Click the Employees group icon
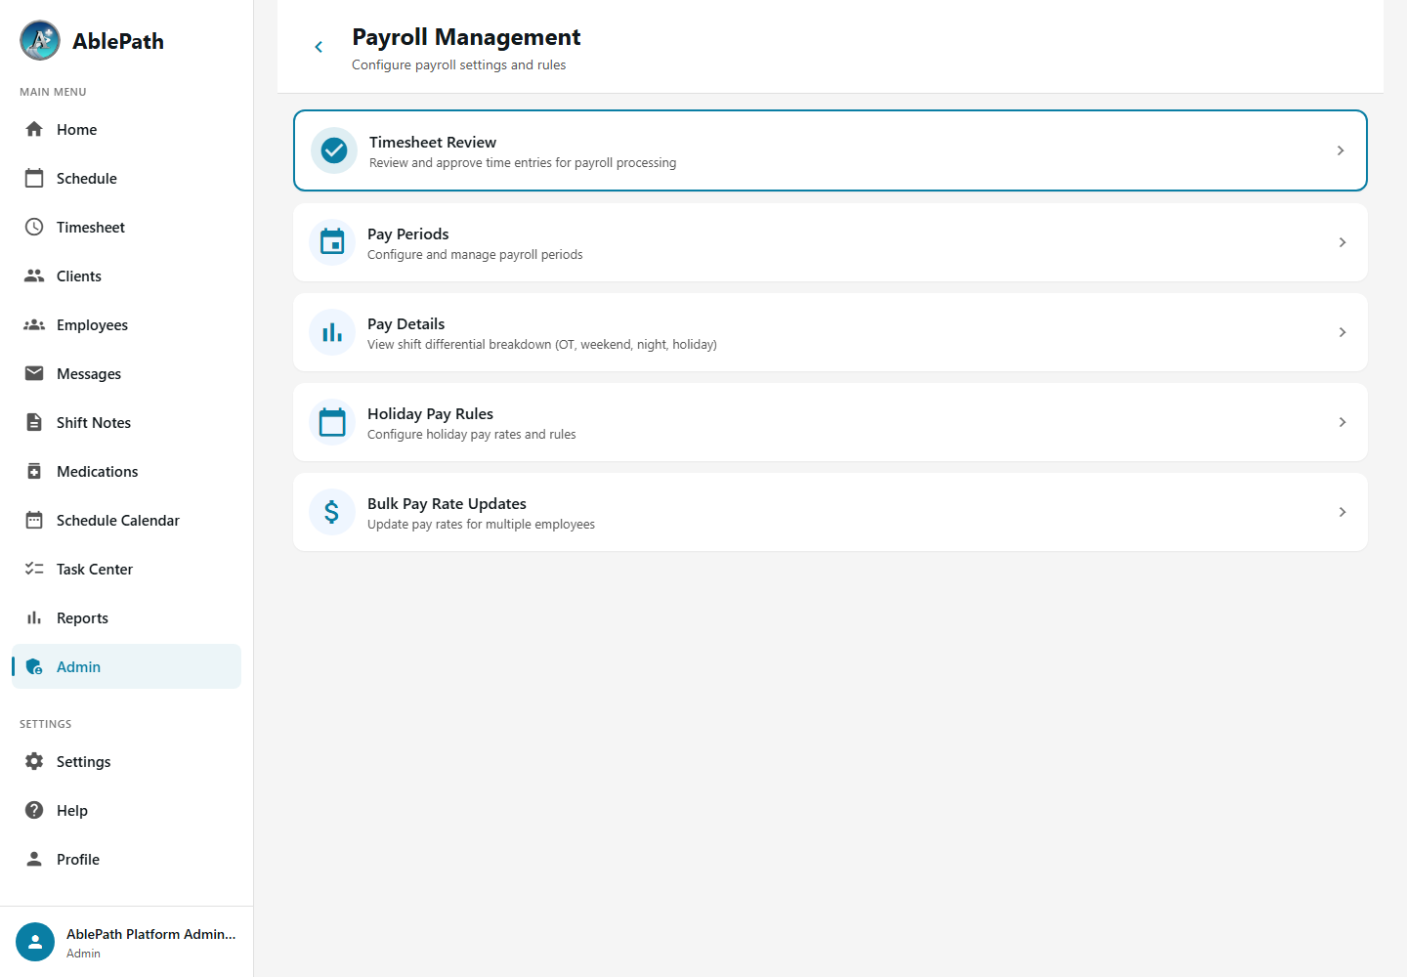Image resolution: width=1407 pixels, height=977 pixels. click(34, 324)
